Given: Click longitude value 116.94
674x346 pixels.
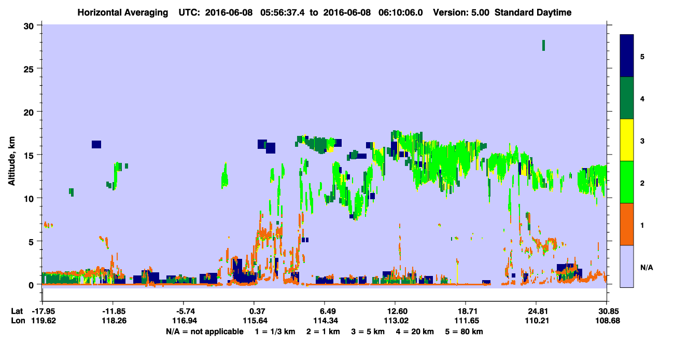Looking at the screenshot, I should tap(186, 321).
